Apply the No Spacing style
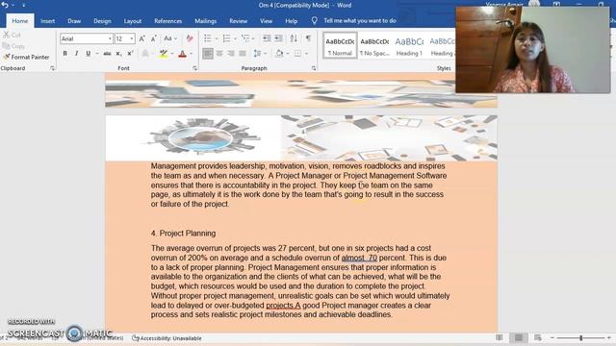The image size is (616, 346). click(x=374, y=46)
